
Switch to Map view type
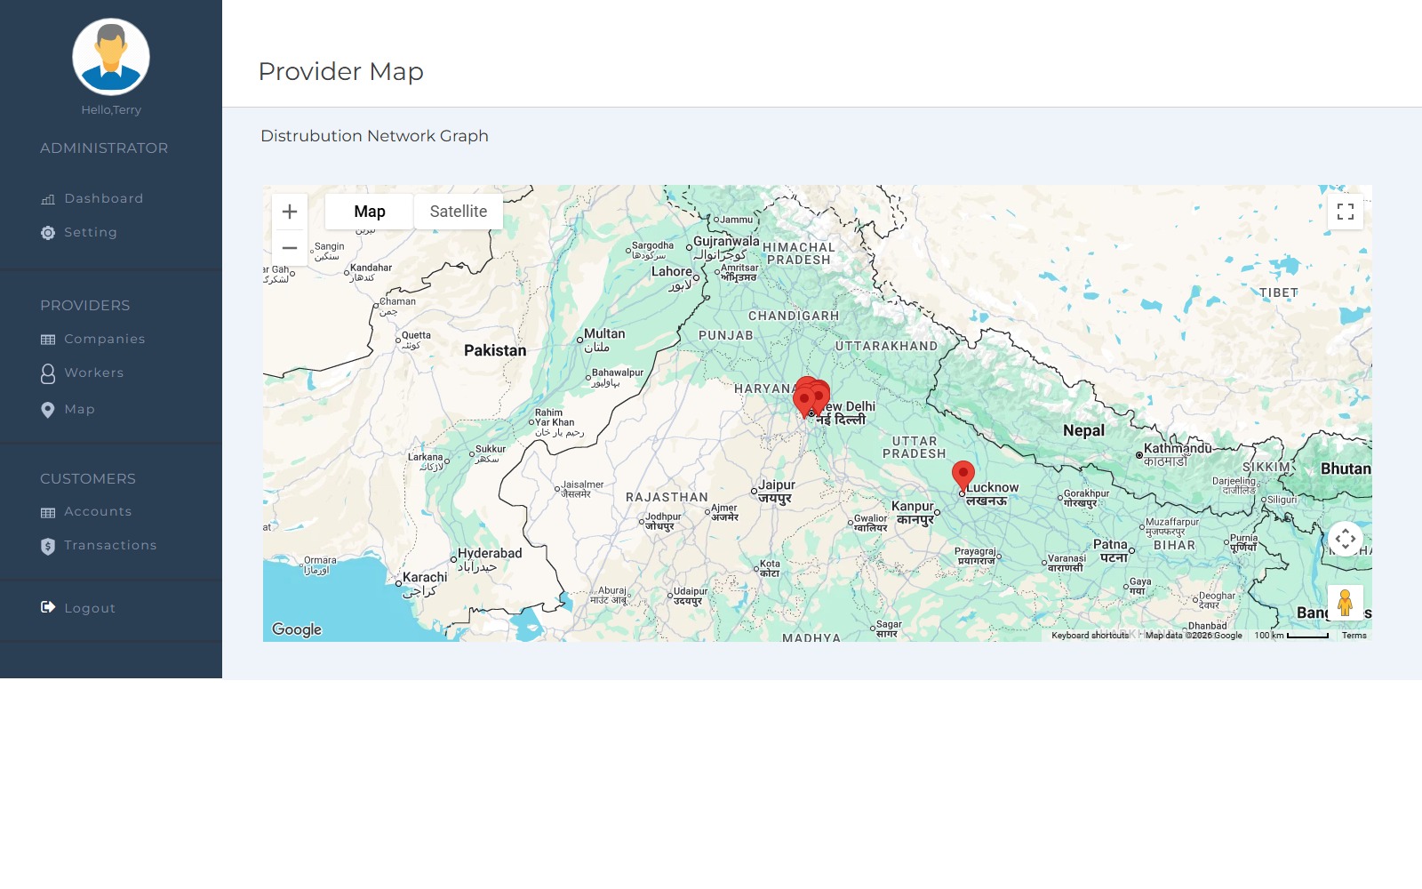coord(369,212)
